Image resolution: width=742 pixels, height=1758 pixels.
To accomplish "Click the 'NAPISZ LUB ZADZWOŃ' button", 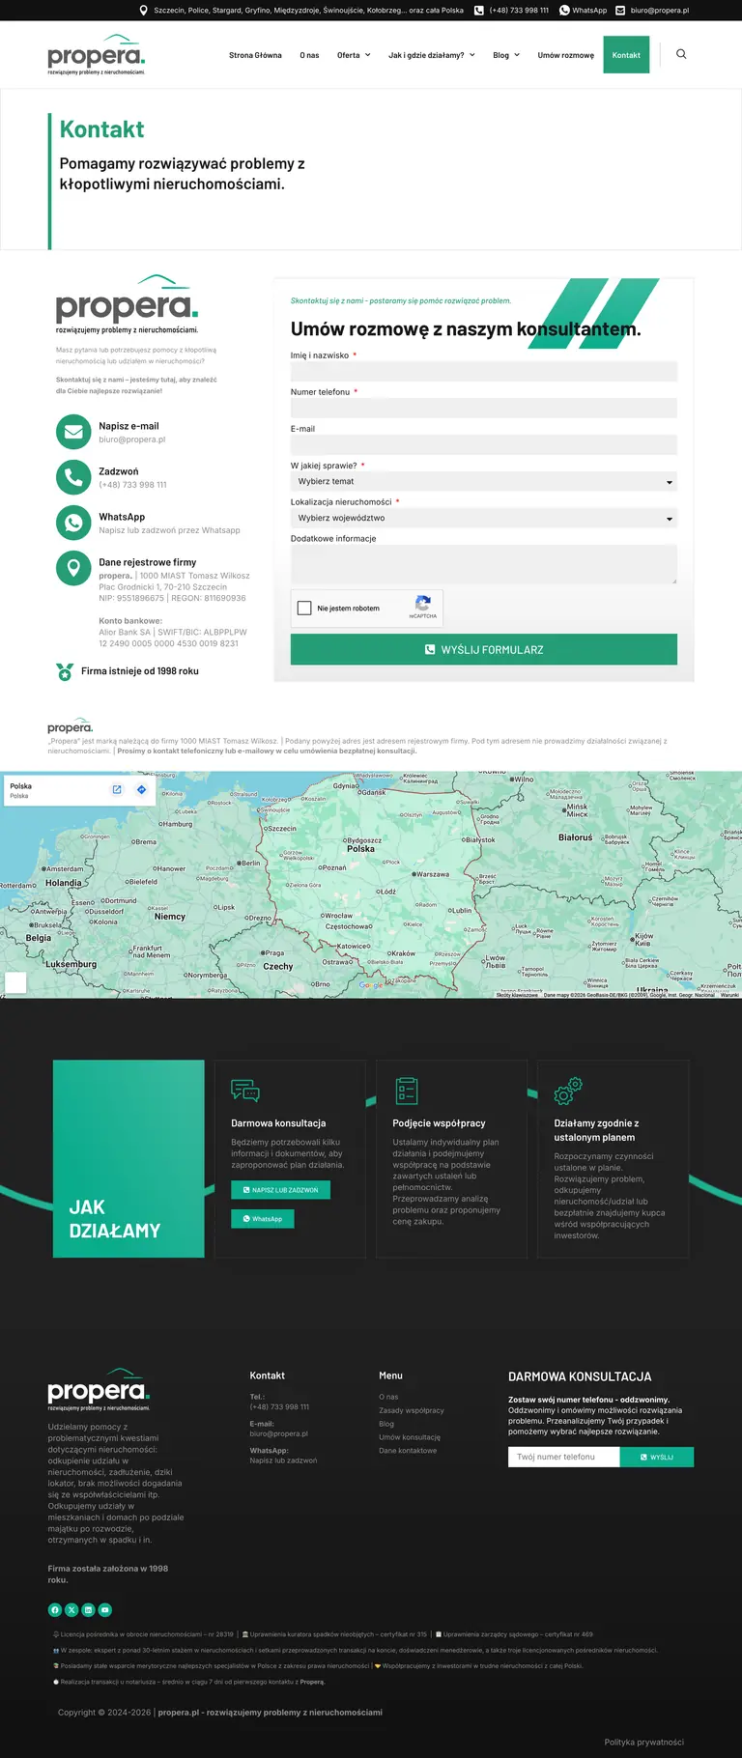I will click(x=280, y=1190).
